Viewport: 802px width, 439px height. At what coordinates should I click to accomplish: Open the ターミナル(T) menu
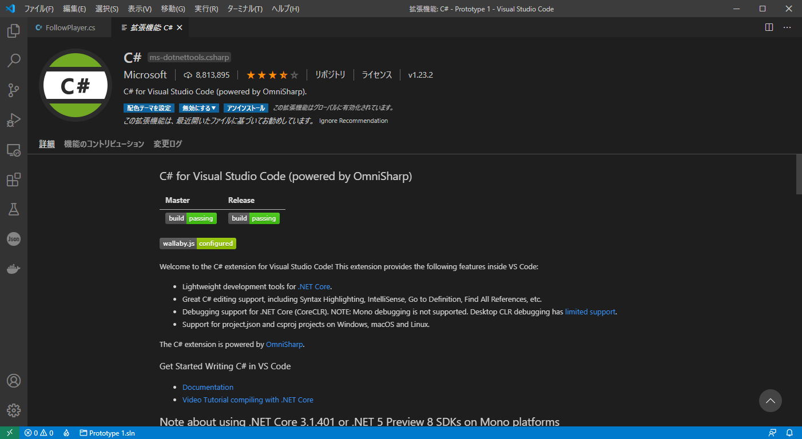tap(245, 9)
